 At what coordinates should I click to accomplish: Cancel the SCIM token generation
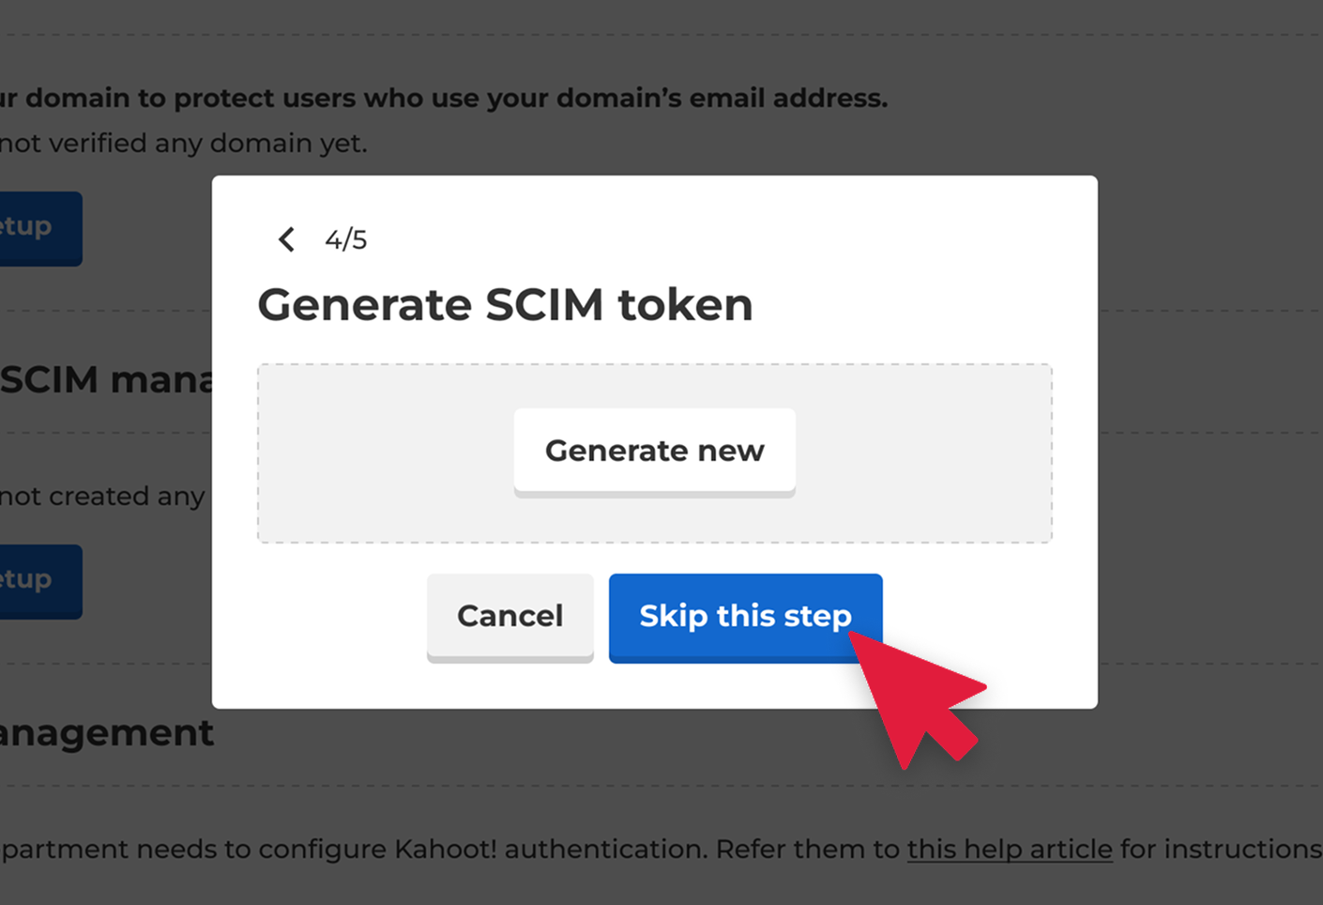(x=509, y=617)
